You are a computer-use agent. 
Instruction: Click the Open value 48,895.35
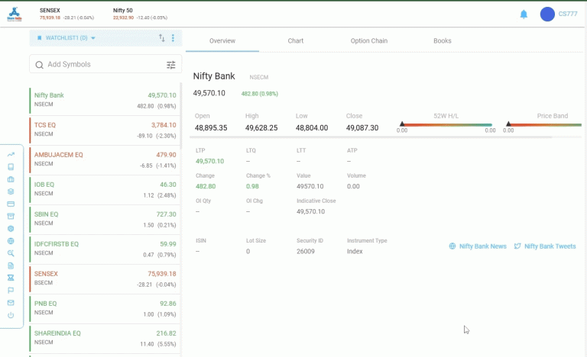211,128
